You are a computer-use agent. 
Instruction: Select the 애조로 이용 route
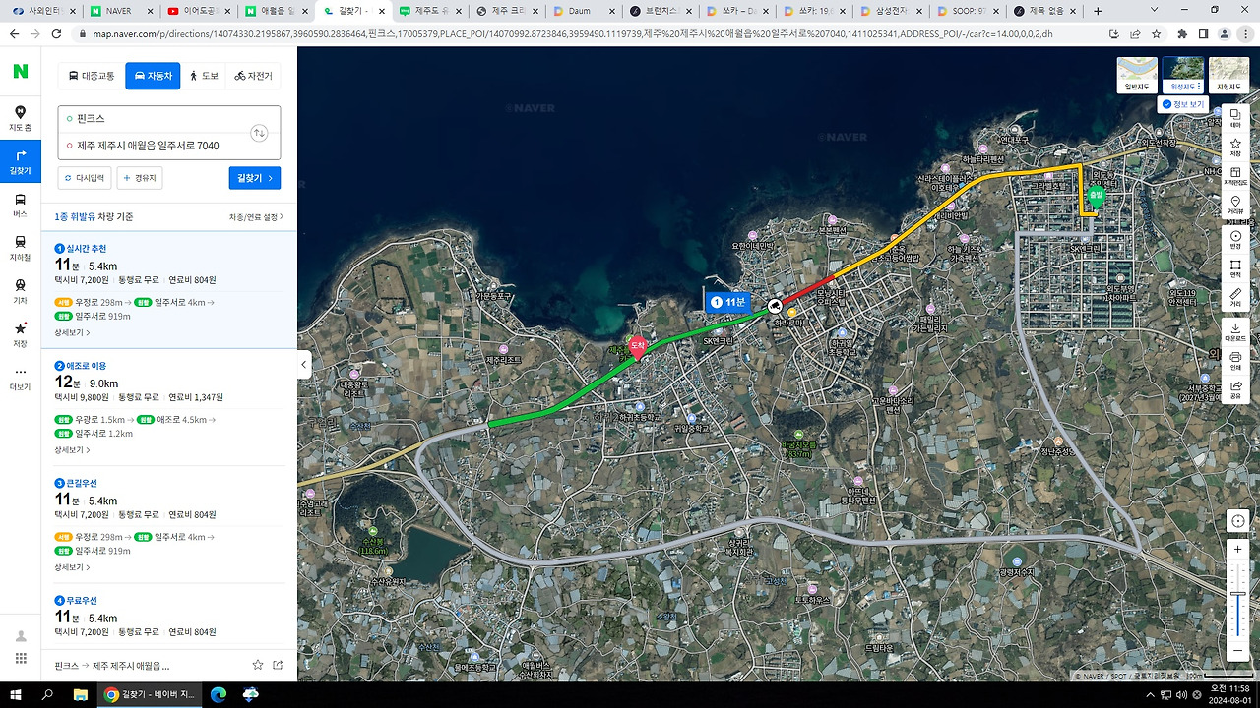(169, 407)
